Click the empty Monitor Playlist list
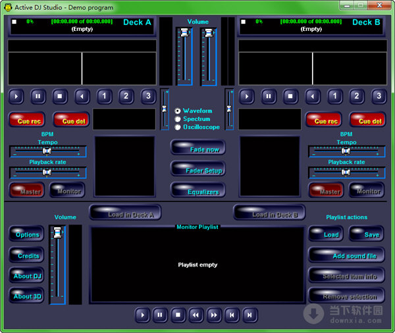Image resolution: width=395 pixels, height=333 pixels. [x=197, y=265]
